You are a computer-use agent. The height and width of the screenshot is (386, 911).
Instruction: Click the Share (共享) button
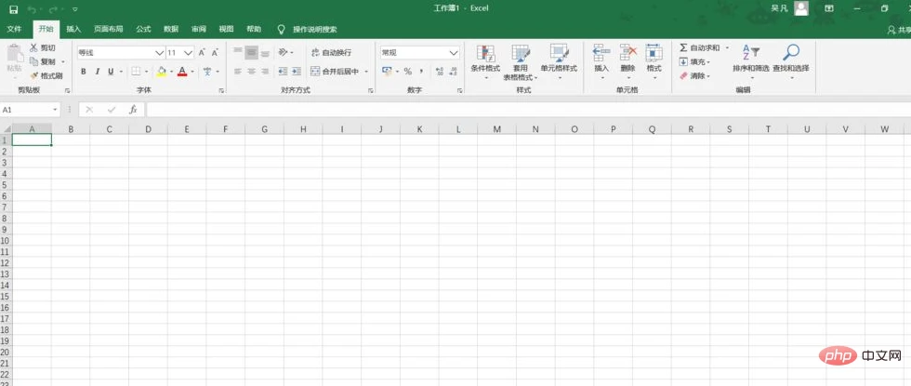coord(897,29)
